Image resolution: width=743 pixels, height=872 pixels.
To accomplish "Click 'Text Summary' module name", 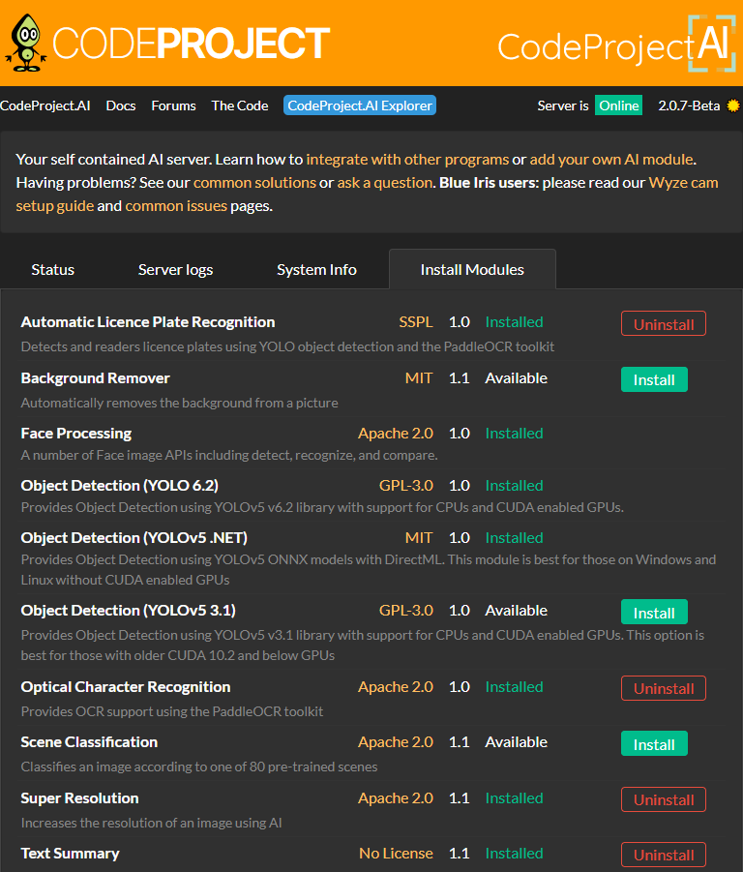I will coord(70,853).
